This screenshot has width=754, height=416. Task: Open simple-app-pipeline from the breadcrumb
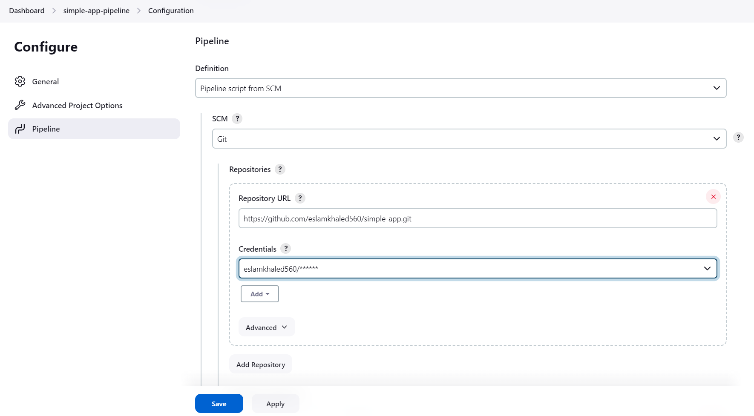(x=96, y=10)
